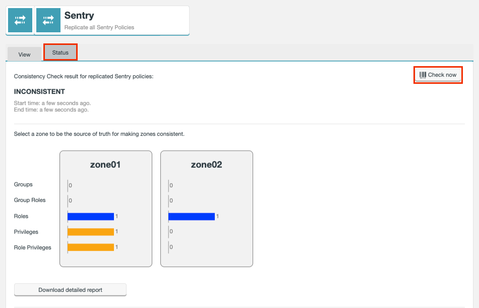Click the barcode icon inside Check now button
Image resolution: width=479 pixels, height=308 pixels.
pyautogui.click(x=423, y=74)
